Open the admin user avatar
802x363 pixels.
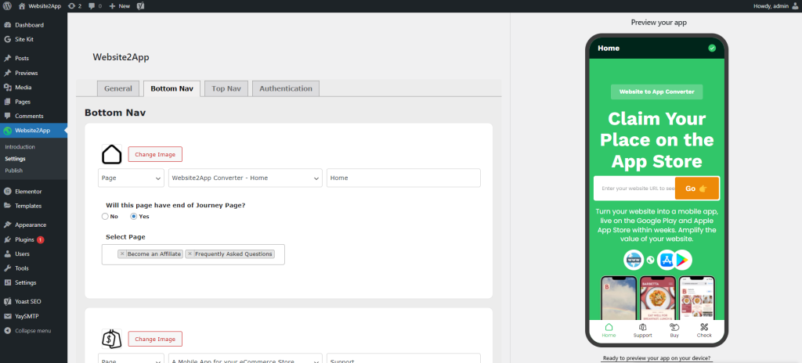[x=796, y=6]
